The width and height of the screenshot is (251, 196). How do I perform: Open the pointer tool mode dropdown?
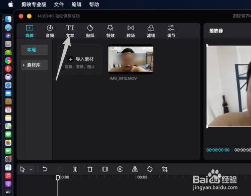tap(31, 169)
